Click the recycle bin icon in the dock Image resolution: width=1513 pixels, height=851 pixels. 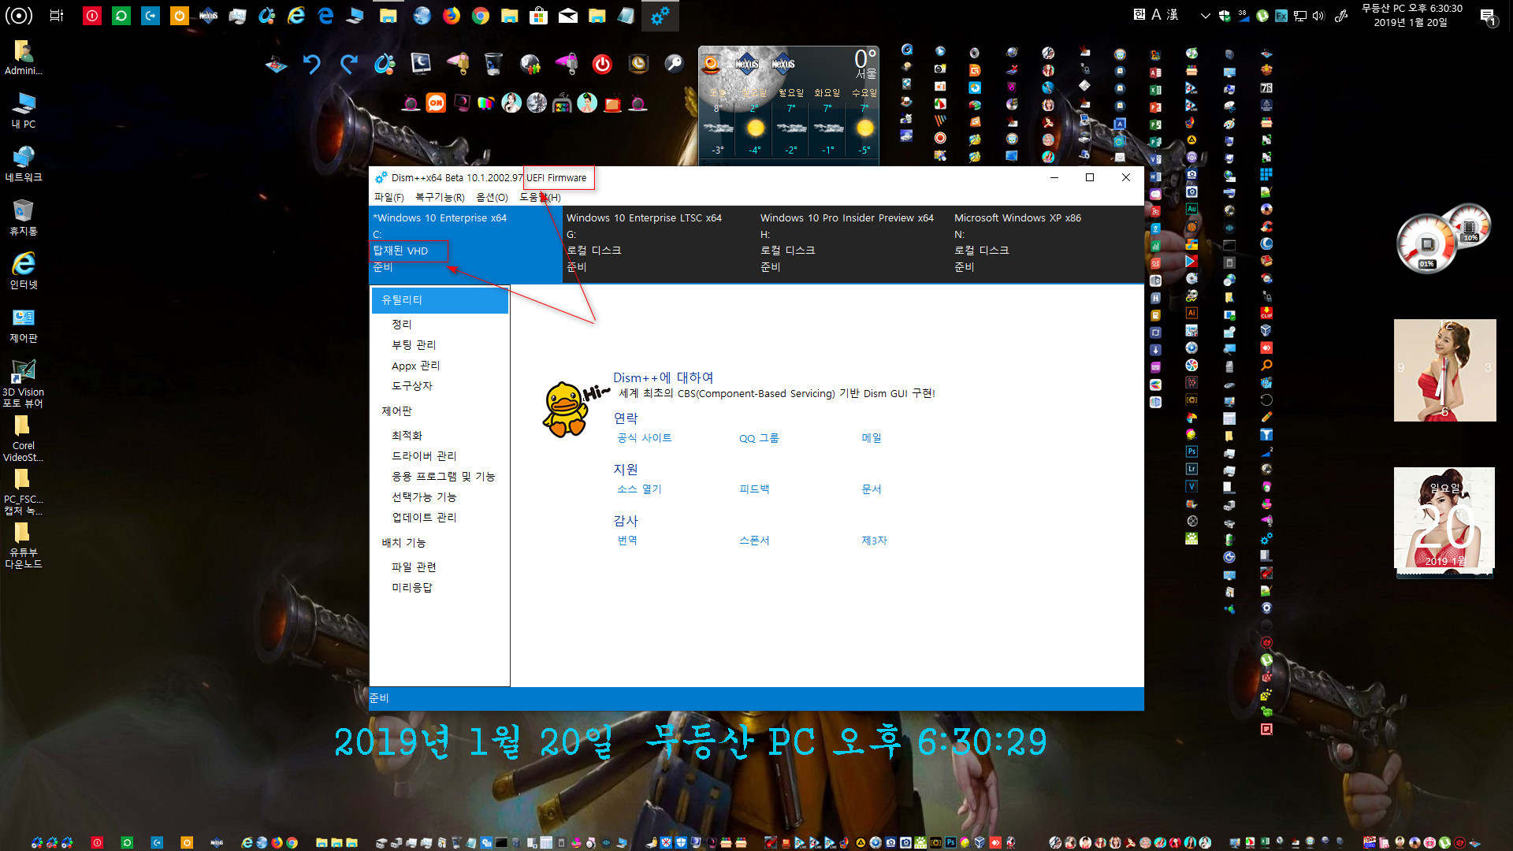tap(493, 64)
